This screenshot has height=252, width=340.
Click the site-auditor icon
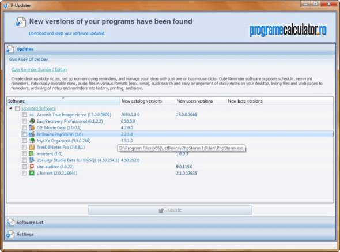32,167
